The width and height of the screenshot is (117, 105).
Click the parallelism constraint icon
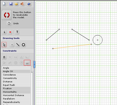[10, 63]
